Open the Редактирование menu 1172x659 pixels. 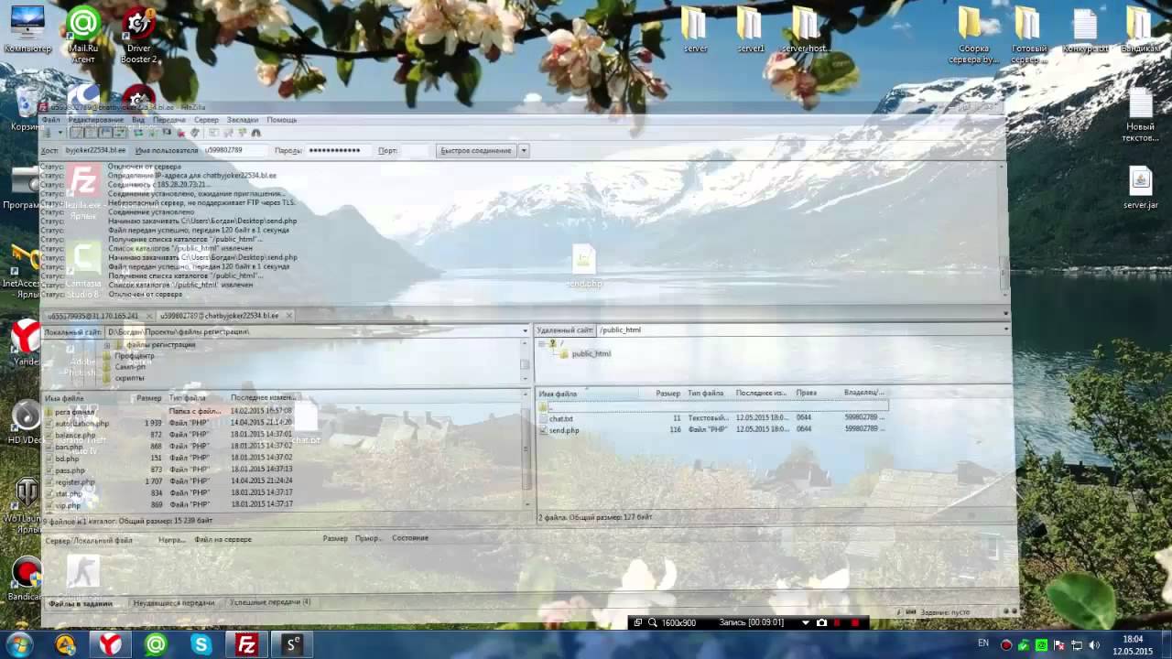click(96, 120)
